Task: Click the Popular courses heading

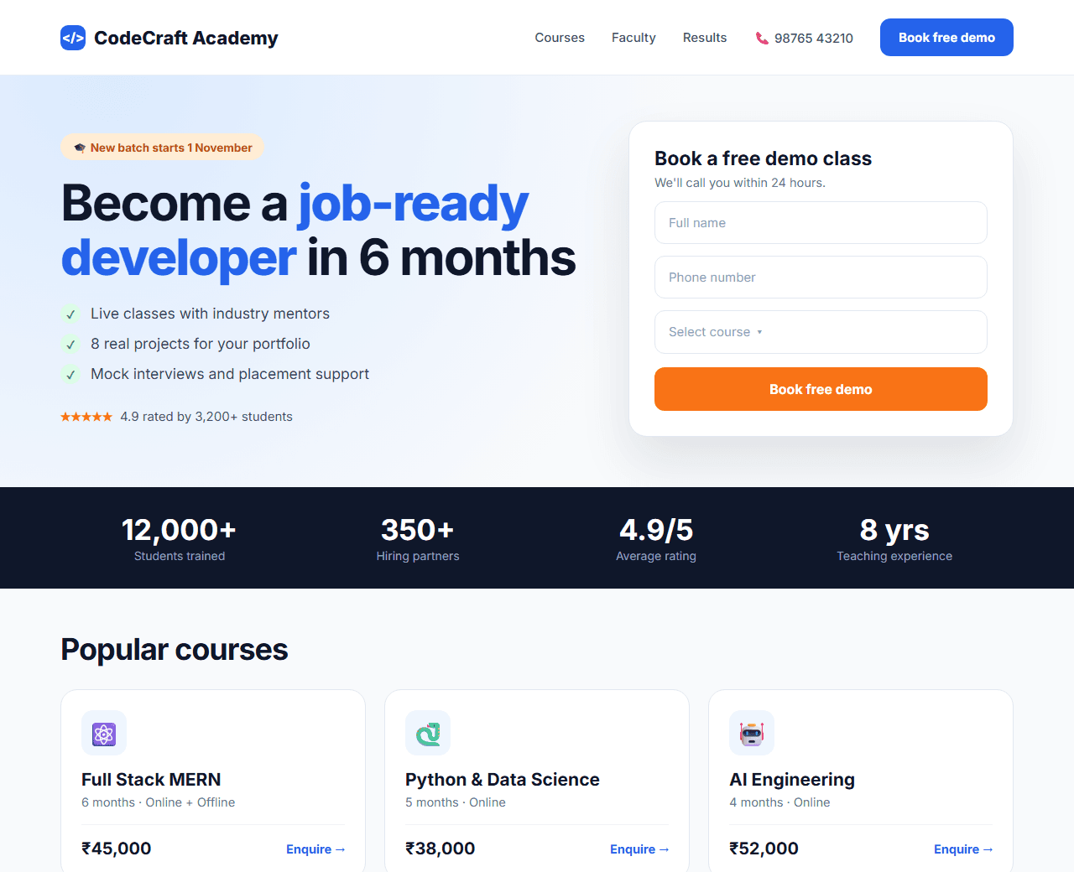Action: pos(175,650)
